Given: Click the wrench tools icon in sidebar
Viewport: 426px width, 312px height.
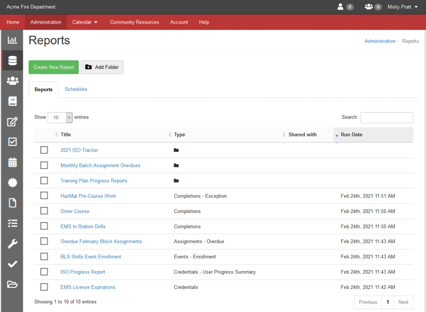Looking at the screenshot, I should coord(12,244).
